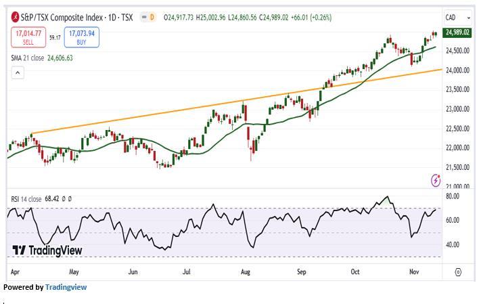Open the CAD currency dropdown
The width and height of the screenshot is (479, 304).
point(452,17)
